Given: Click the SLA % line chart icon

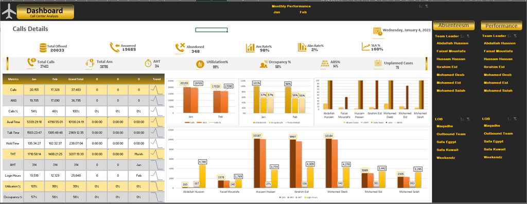Looking at the screenshot, I should pyautogui.click(x=366, y=47).
